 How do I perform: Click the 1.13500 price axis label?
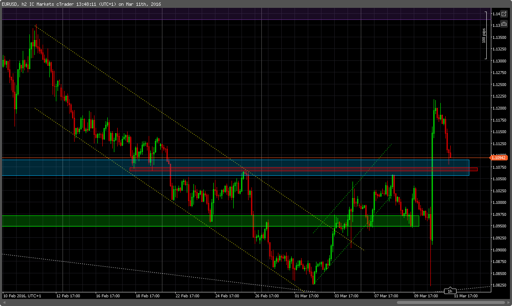pos(498,37)
